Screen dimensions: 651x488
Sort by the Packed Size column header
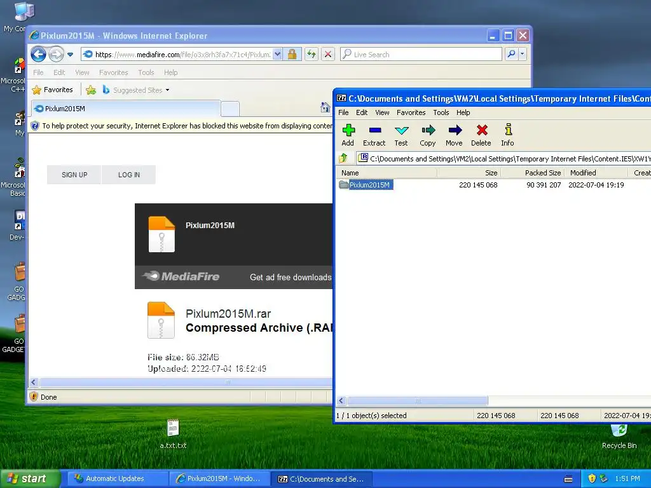click(533, 173)
